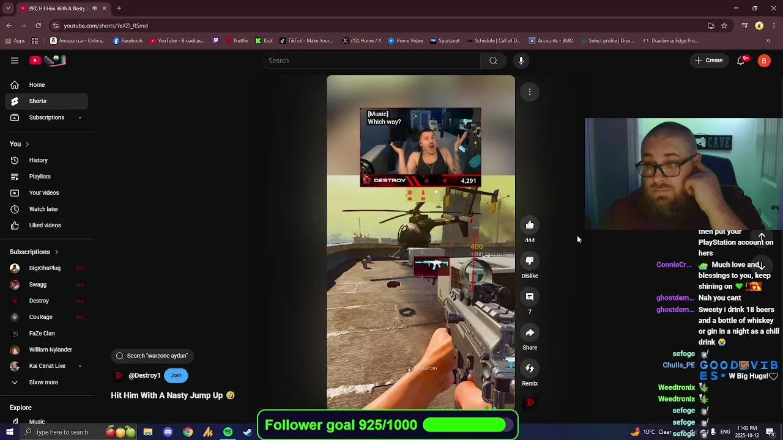Screen dimensions: 783x440
Task: Open Subscriptions in the sidebar
Action: click(x=46, y=117)
